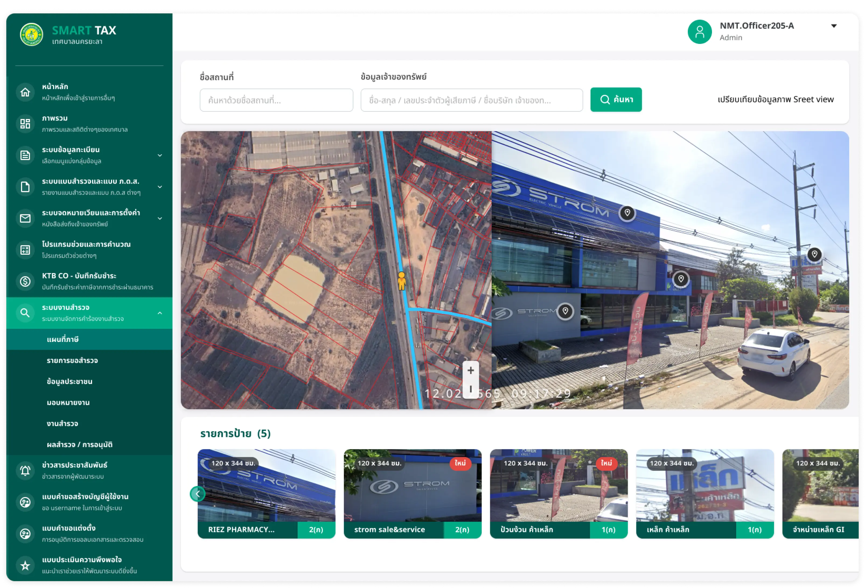Image resolution: width=865 pixels, height=588 pixels.
Task: Click the ชื่อสถานที่ search input field
Action: [x=276, y=100]
